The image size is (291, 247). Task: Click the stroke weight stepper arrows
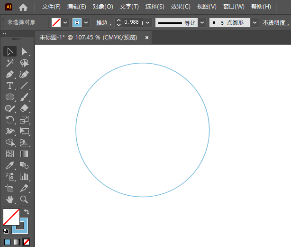pos(118,23)
